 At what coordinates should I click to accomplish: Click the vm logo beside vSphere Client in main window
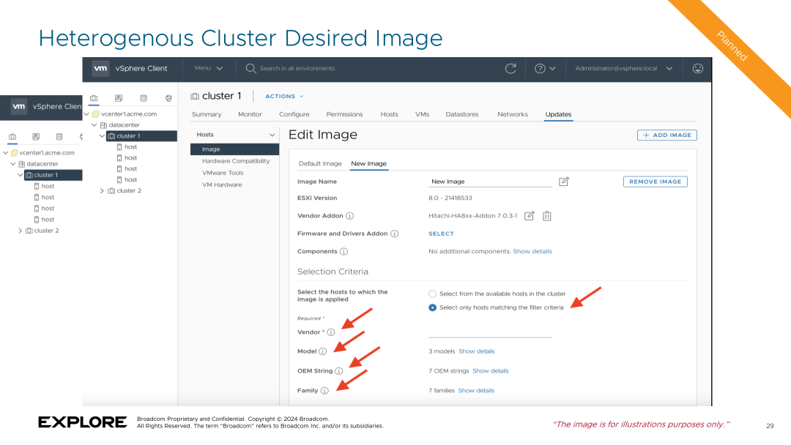100,68
